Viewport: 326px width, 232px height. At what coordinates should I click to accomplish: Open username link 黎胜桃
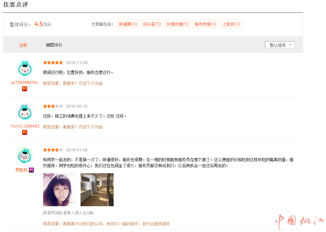click(21, 170)
